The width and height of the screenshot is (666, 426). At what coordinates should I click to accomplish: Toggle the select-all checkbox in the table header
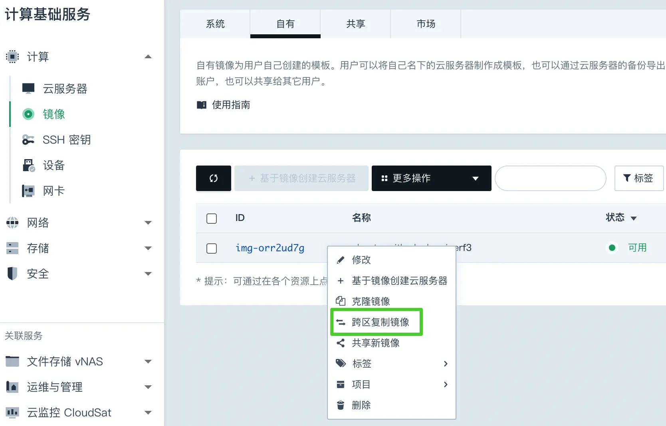[x=212, y=218]
